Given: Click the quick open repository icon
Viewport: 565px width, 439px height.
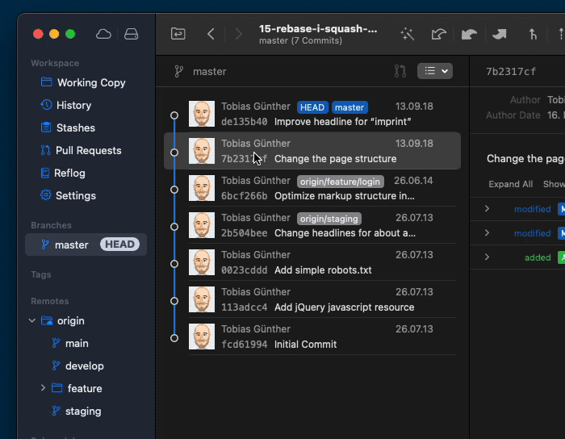Looking at the screenshot, I should [178, 34].
